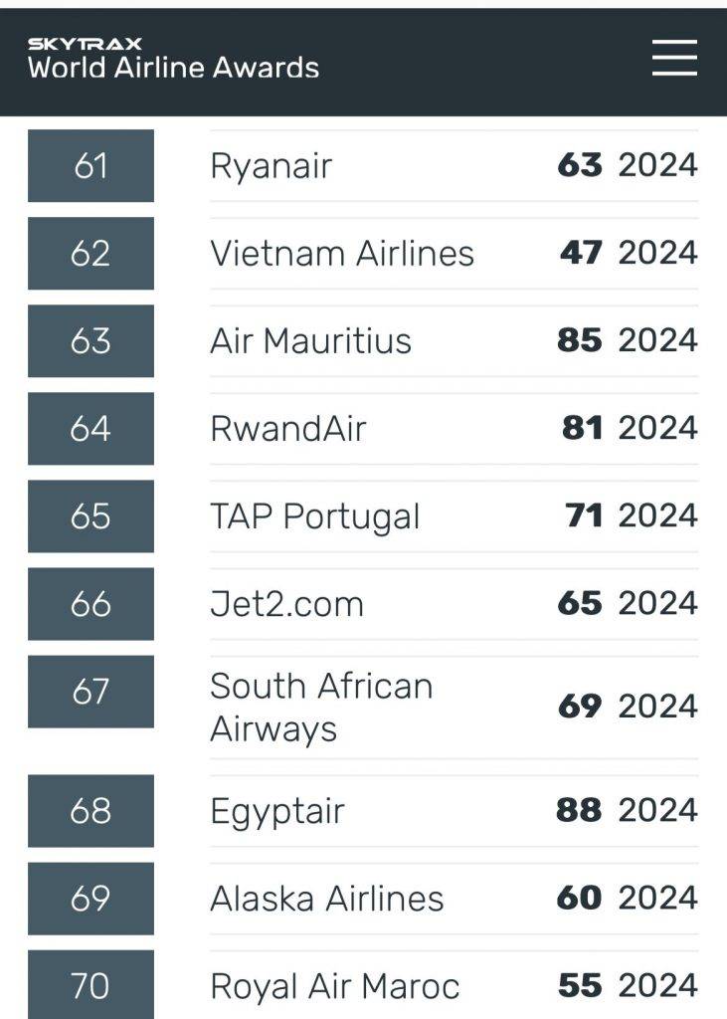Click the Air Mauritius row name
This screenshot has width=727, height=1019.
[310, 341]
